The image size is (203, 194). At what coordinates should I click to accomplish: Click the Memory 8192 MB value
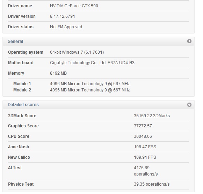pos(58,73)
